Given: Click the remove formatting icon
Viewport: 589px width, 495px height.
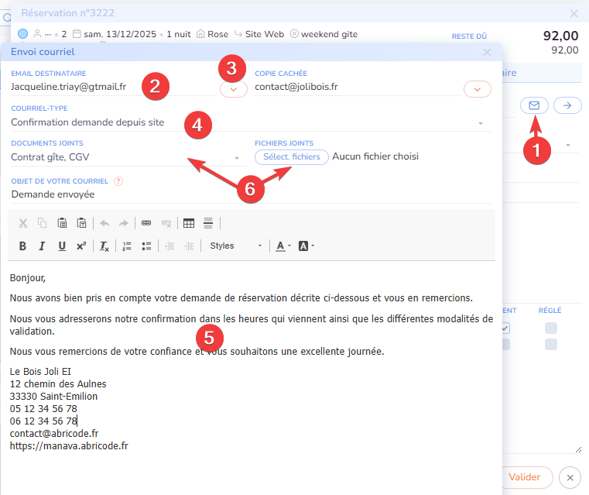Looking at the screenshot, I should coord(104,246).
